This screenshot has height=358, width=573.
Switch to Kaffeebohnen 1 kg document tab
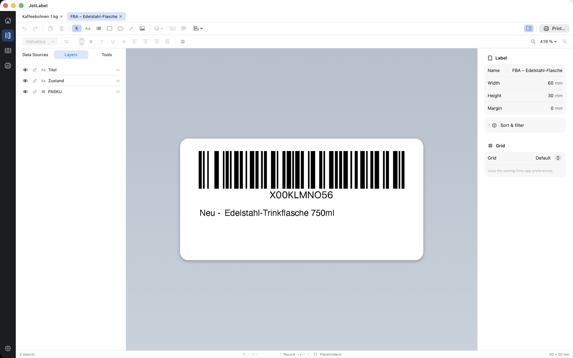(40, 16)
